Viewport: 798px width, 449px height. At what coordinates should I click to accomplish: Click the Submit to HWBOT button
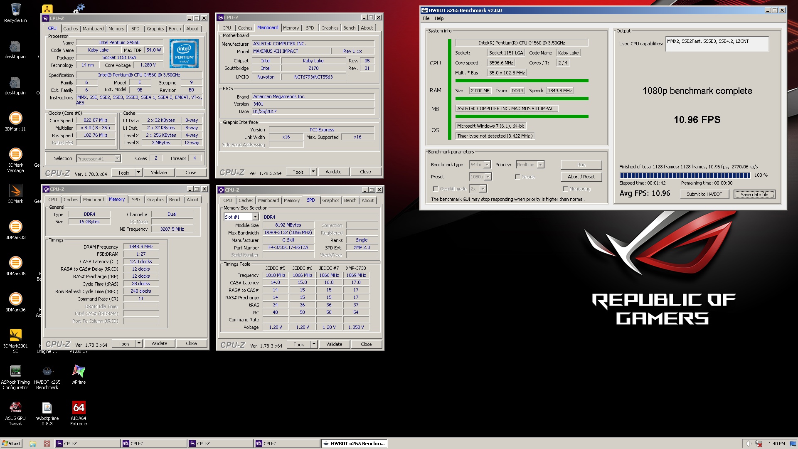[704, 194]
